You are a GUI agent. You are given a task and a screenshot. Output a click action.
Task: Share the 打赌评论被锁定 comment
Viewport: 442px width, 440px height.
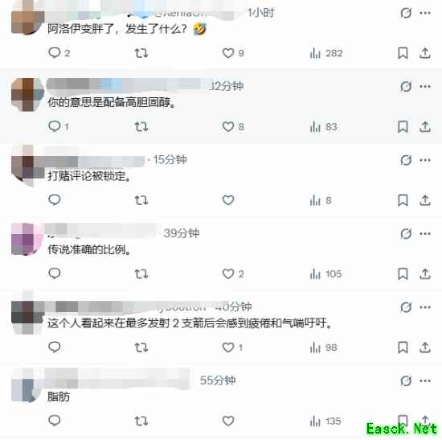(425, 200)
